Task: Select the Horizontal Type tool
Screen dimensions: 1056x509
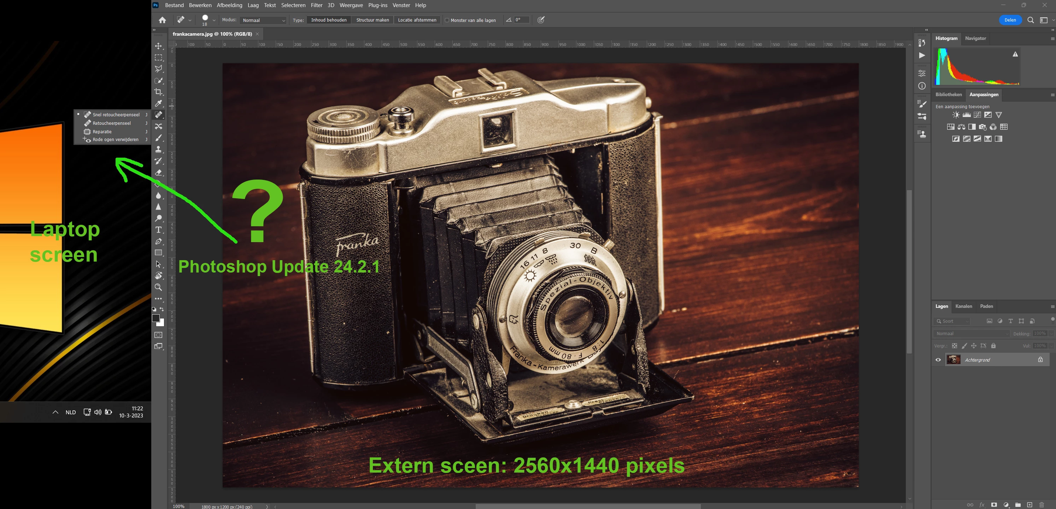Action: pos(159,230)
